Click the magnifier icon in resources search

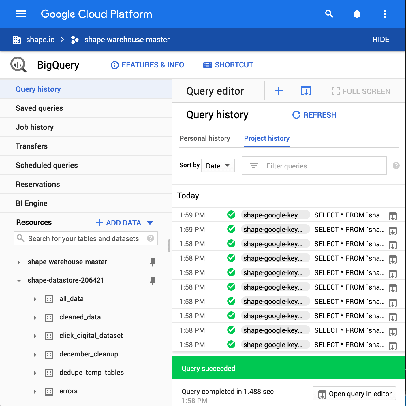point(20,238)
